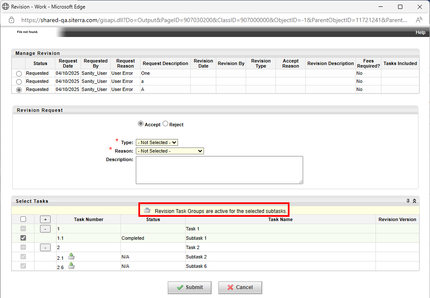Collapse Select Tasks panel with double-chevron icon
Image resolution: width=430 pixels, height=298 pixels.
[x=414, y=201]
